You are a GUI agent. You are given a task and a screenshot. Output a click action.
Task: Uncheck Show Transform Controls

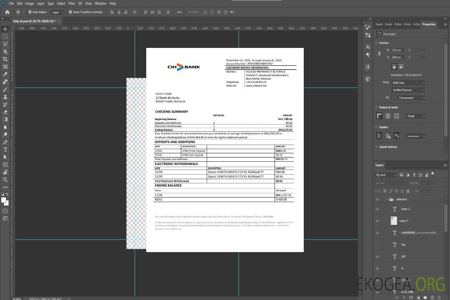click(x=70, y=12)
